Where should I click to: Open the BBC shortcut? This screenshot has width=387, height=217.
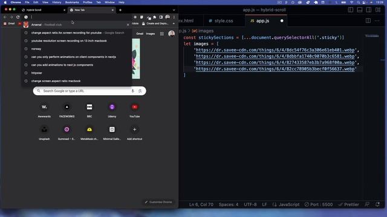pyautogui.click(x=89, y=110)
